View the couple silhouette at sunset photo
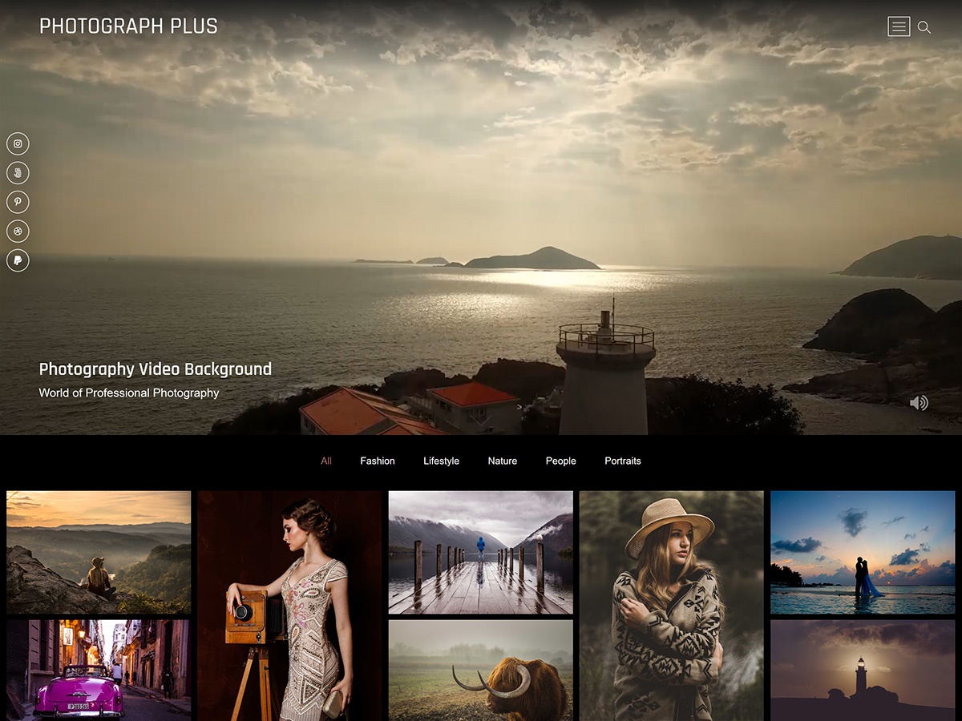 coord(863,553)
